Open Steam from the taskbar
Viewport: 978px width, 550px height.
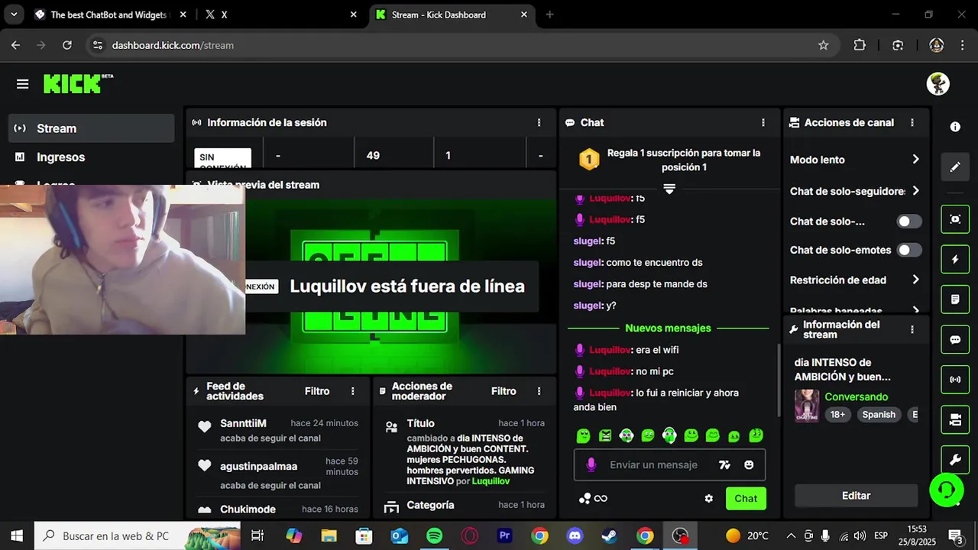[x=610, y=536]
